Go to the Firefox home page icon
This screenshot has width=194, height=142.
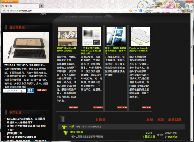point(183,11)
